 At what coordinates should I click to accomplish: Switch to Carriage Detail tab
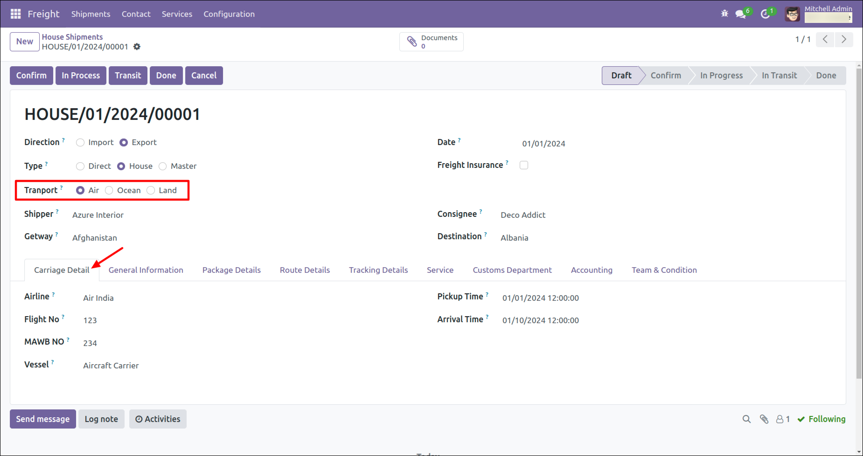click(62, 270)
